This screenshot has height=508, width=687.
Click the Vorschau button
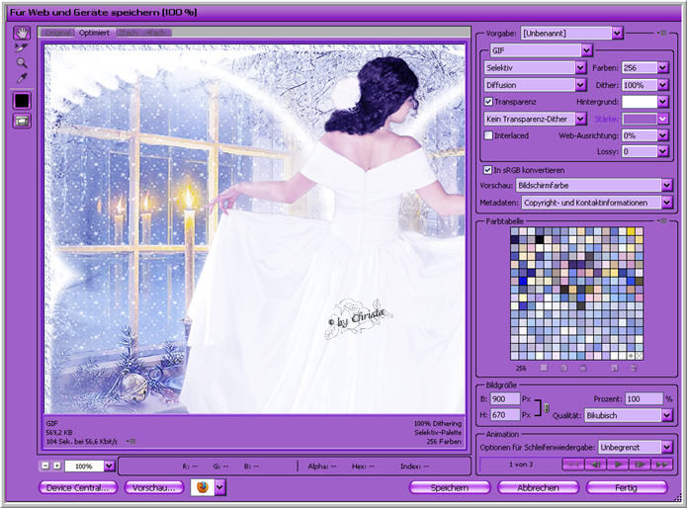click(x=154, y=487)
